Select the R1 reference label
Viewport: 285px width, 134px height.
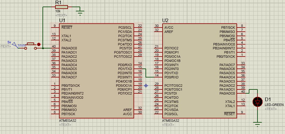pos(58,2)
